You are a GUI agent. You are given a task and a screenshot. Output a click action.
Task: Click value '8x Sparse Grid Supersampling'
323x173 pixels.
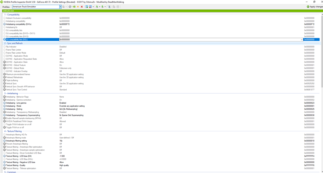tap(71, 115)
